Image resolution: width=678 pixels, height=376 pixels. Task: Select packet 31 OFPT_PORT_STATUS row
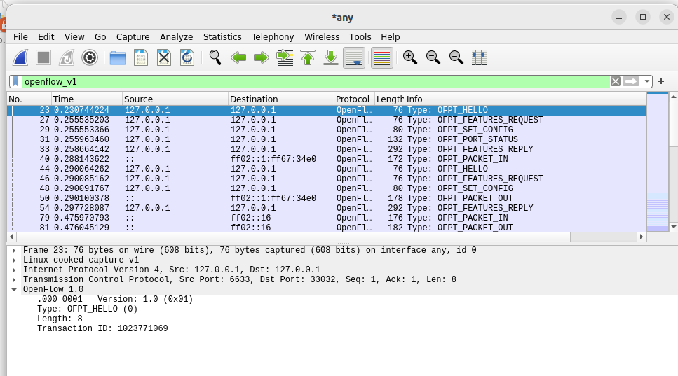[x=327, y=139]
